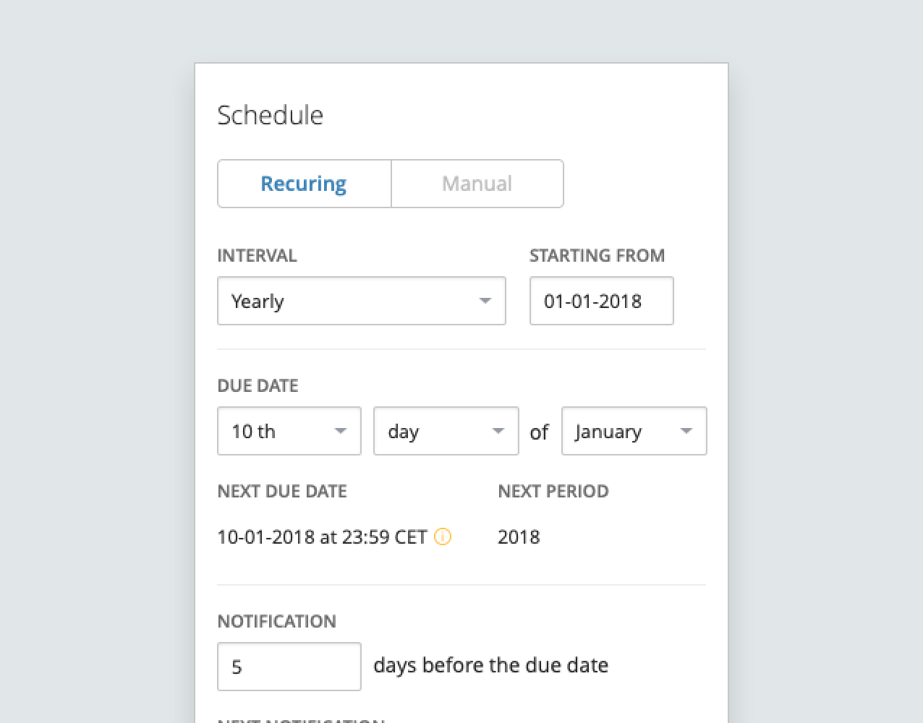
Task: Click the INTERVAL label
Action: coord(257,255)
